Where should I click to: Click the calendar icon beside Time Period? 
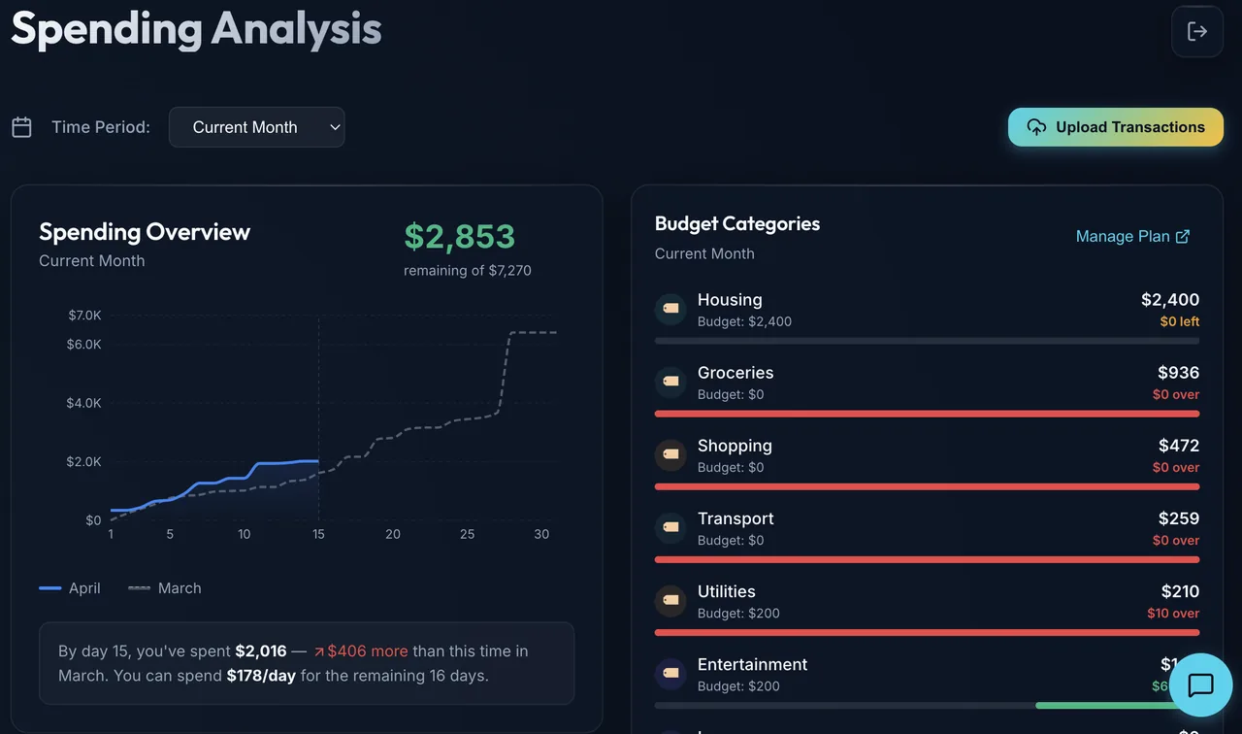[21, 127]
